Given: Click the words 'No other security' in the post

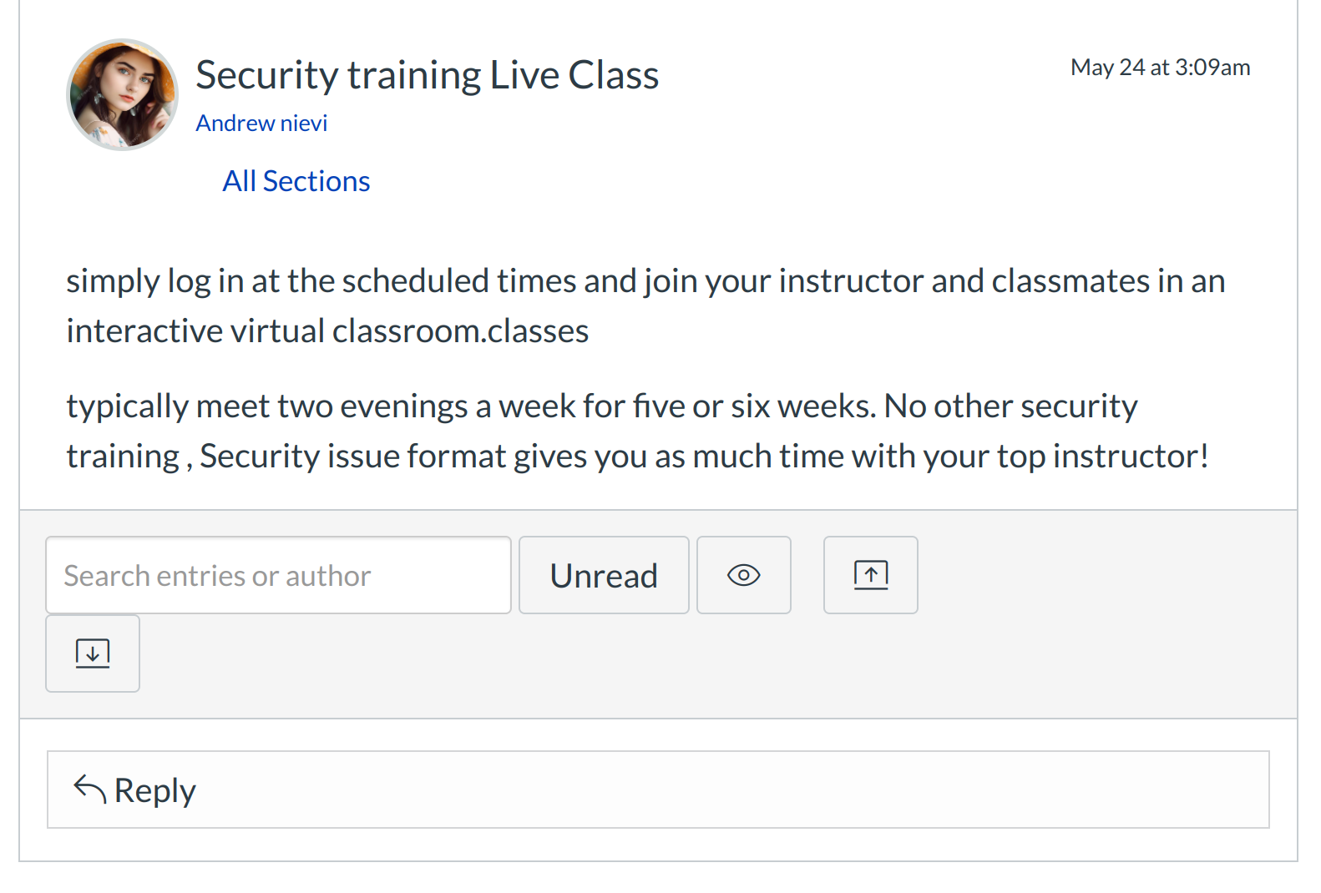Looking at the screenshot, I should coord(1010,406).
